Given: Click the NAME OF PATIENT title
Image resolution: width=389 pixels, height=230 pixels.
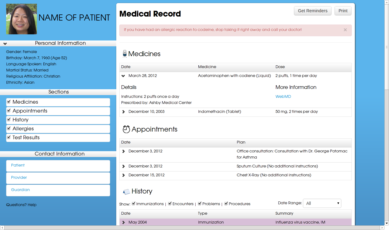Looking at the screenshot, I should [74, 18].
